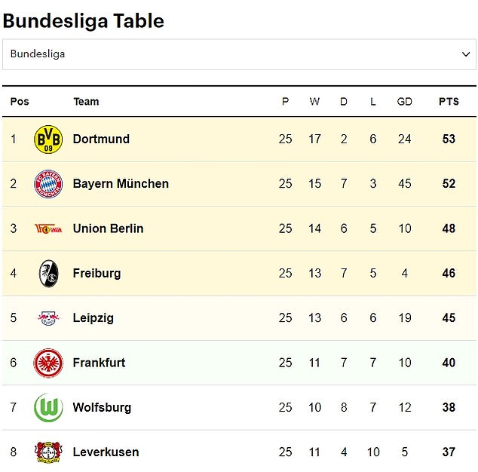Open the Bayern München team link
The image size is (478, 472).
[x=121, y=183]
